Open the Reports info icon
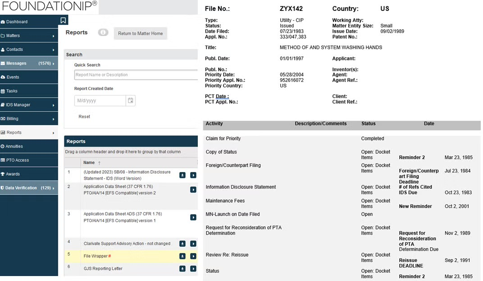 pyautogui.click(x=103, y=32)
